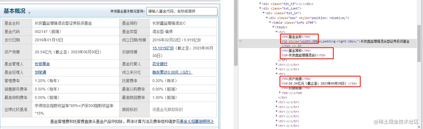The image size is (423, 129).
Task: Focus the fund code search input field
Action: coord(182,11)
